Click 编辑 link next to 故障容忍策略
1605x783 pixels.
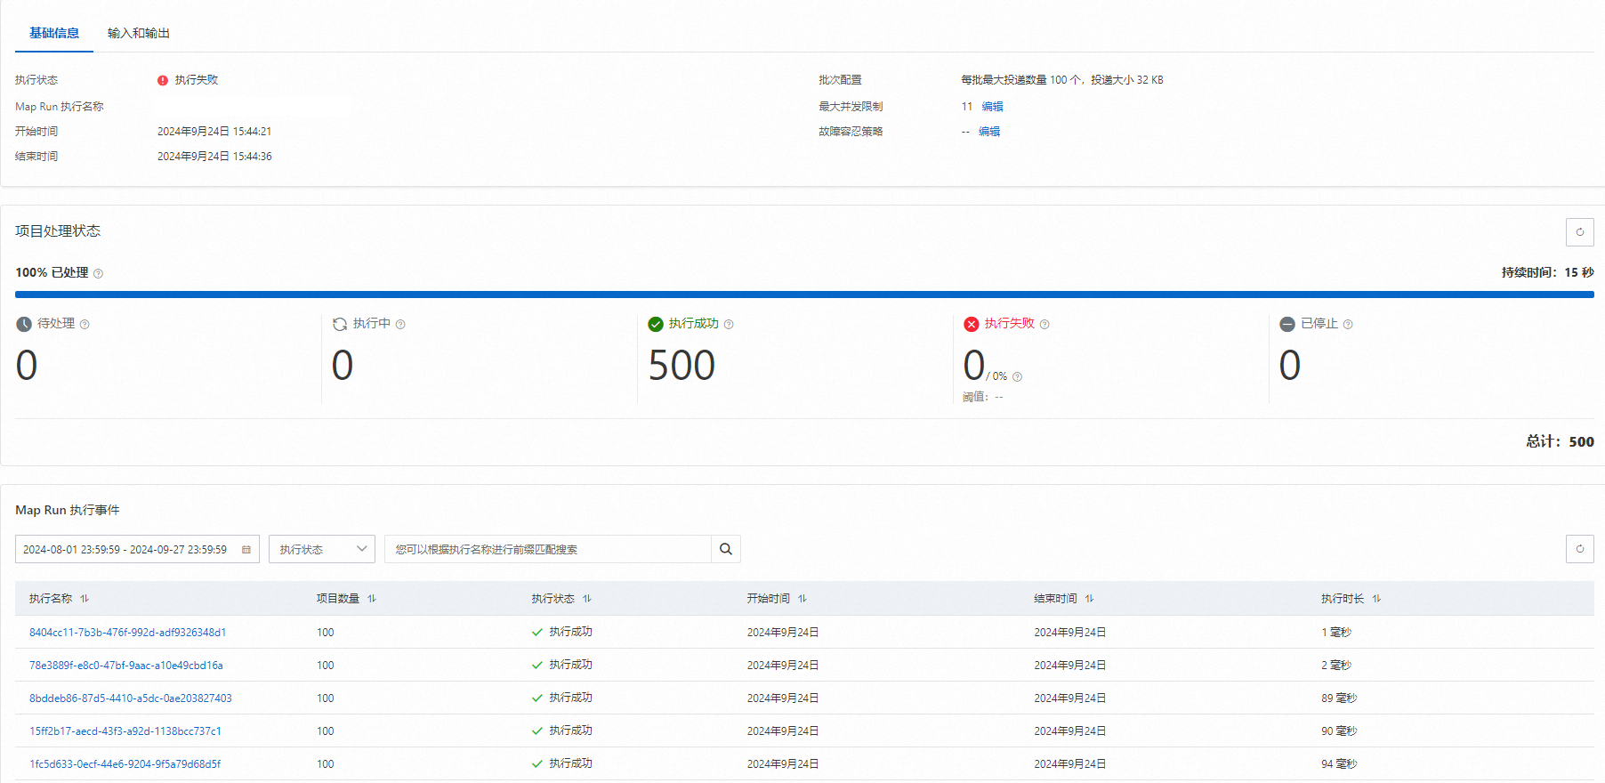tap(989, 131)
